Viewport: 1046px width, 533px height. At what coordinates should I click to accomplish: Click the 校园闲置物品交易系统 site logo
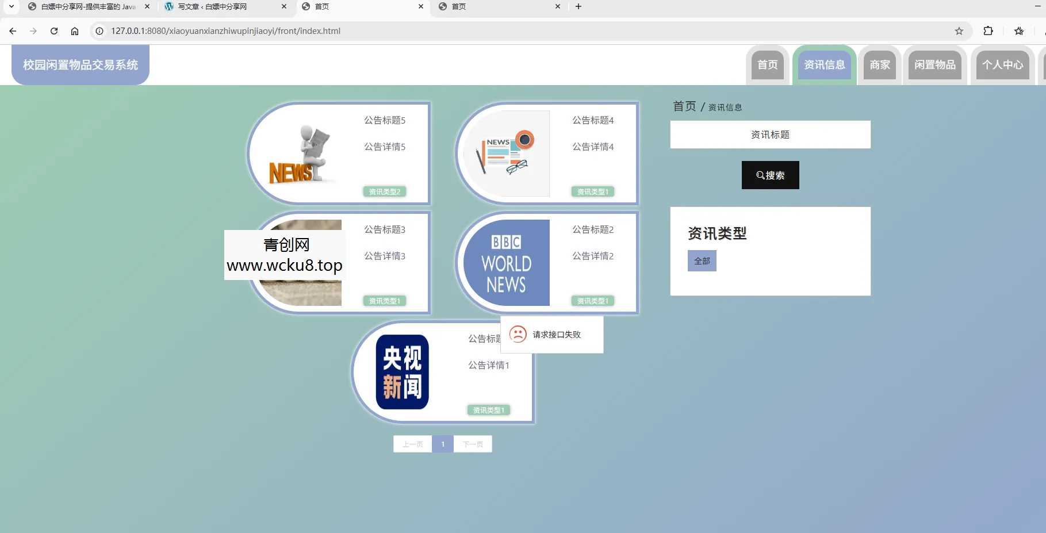79,65
